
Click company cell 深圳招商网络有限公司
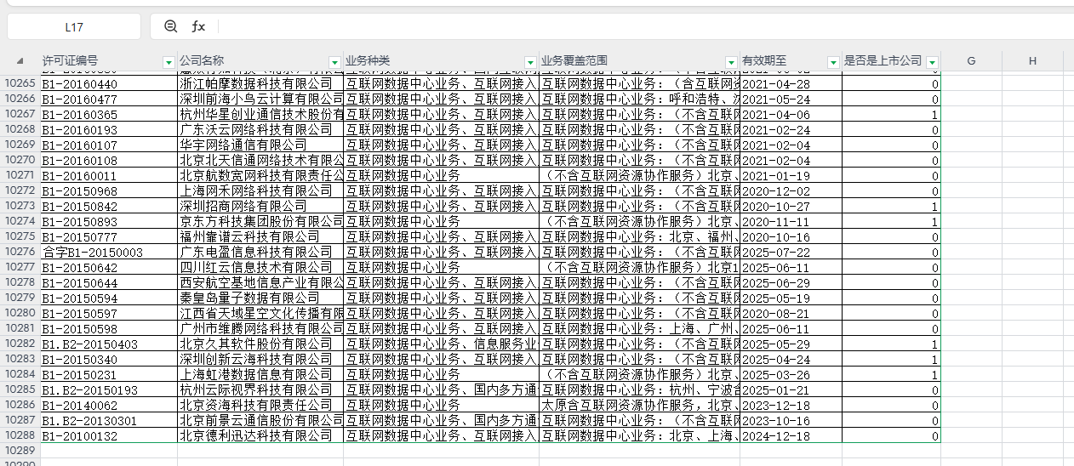pyautogui.click(x=260, y=207)
